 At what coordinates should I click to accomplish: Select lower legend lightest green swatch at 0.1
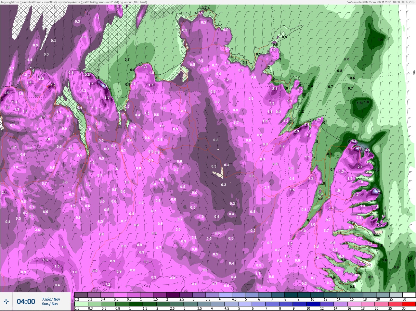click(81, 304)
